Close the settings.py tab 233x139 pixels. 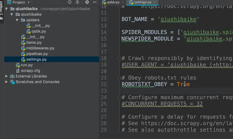[x=154, y=2]
